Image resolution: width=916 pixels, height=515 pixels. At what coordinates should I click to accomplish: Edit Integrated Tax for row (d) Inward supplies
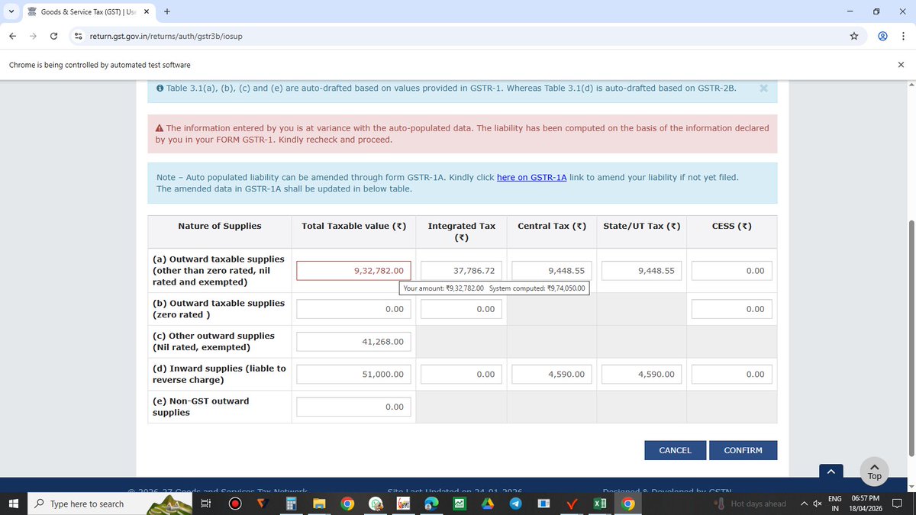(x=461, y=375)
